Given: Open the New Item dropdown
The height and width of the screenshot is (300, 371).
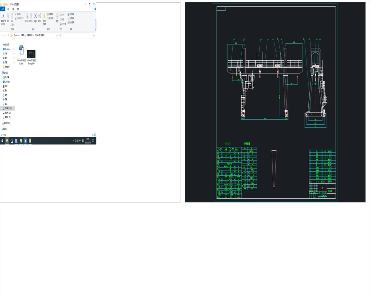Looking at the screenshot, I should tap(50, 14).
